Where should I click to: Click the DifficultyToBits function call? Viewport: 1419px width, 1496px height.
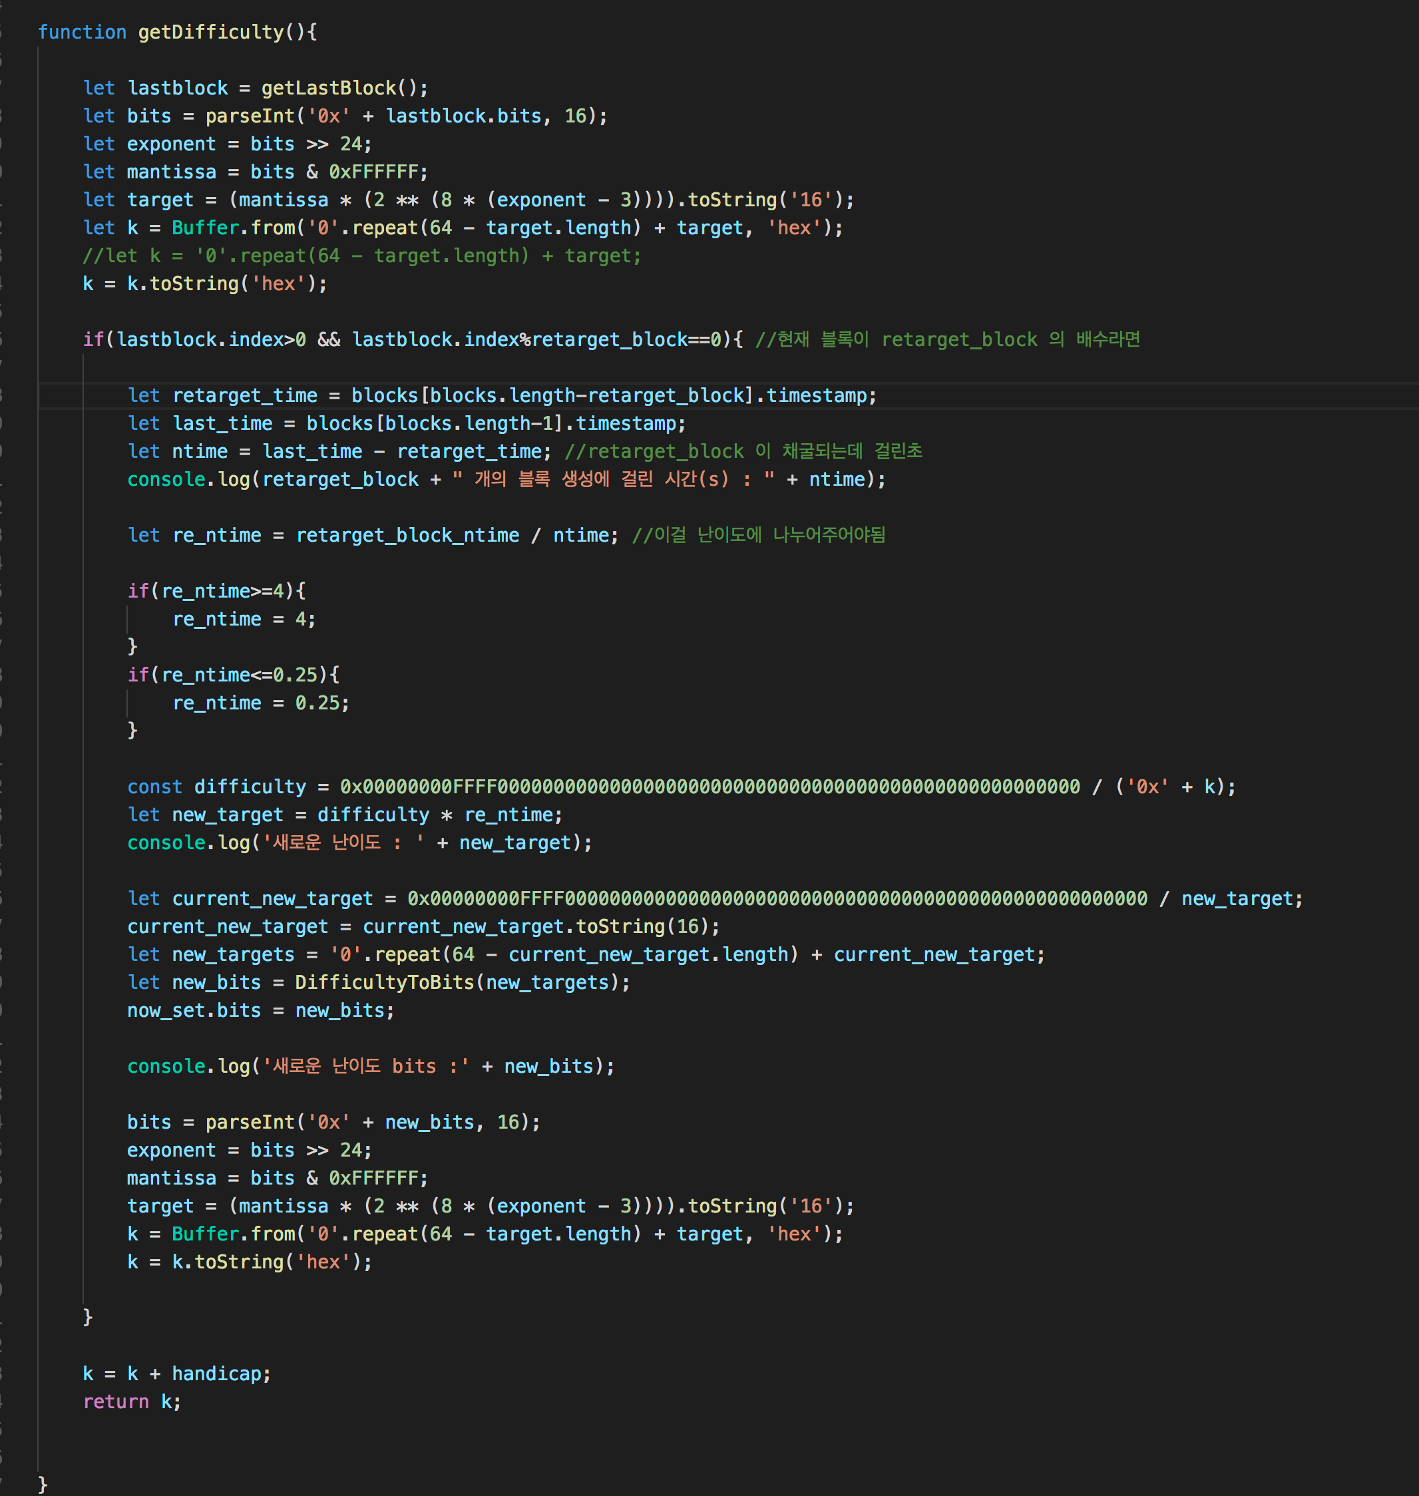[383, 982]
